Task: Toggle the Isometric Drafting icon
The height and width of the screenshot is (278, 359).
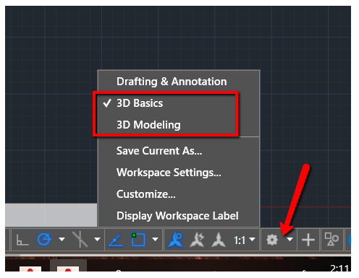Action: click(x=80, y=239)
